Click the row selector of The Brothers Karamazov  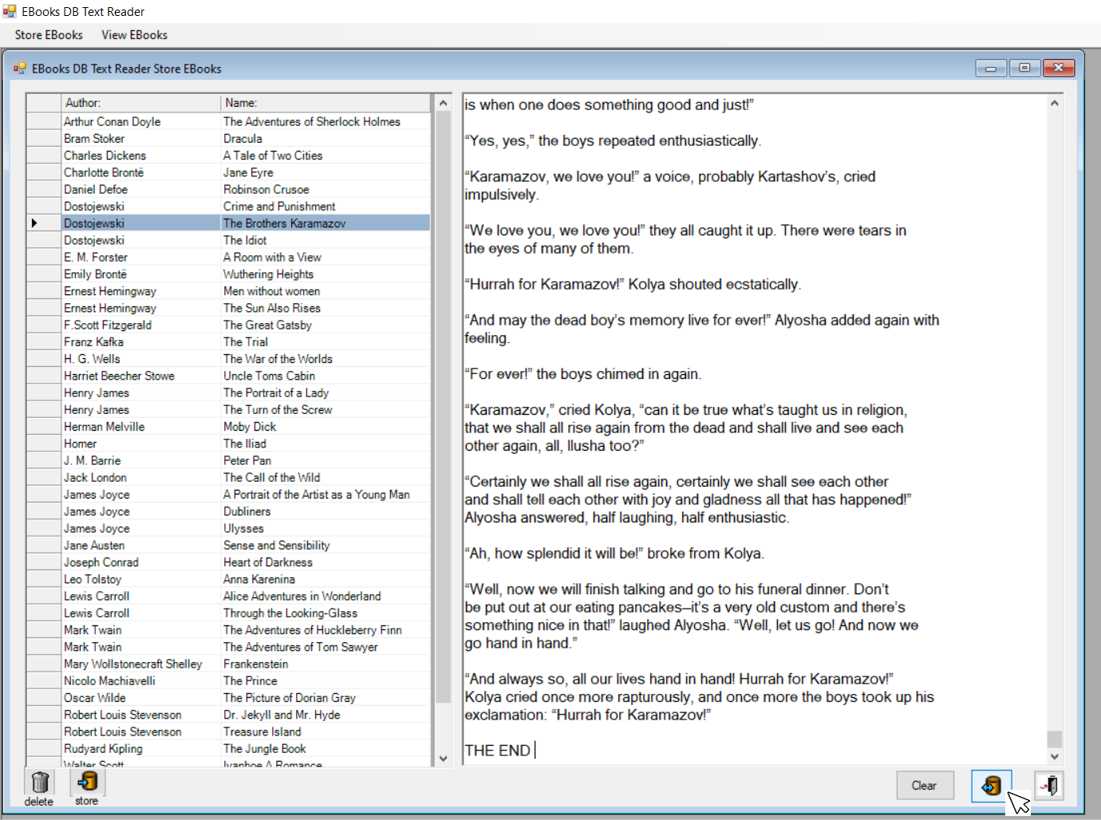(44, 223)
